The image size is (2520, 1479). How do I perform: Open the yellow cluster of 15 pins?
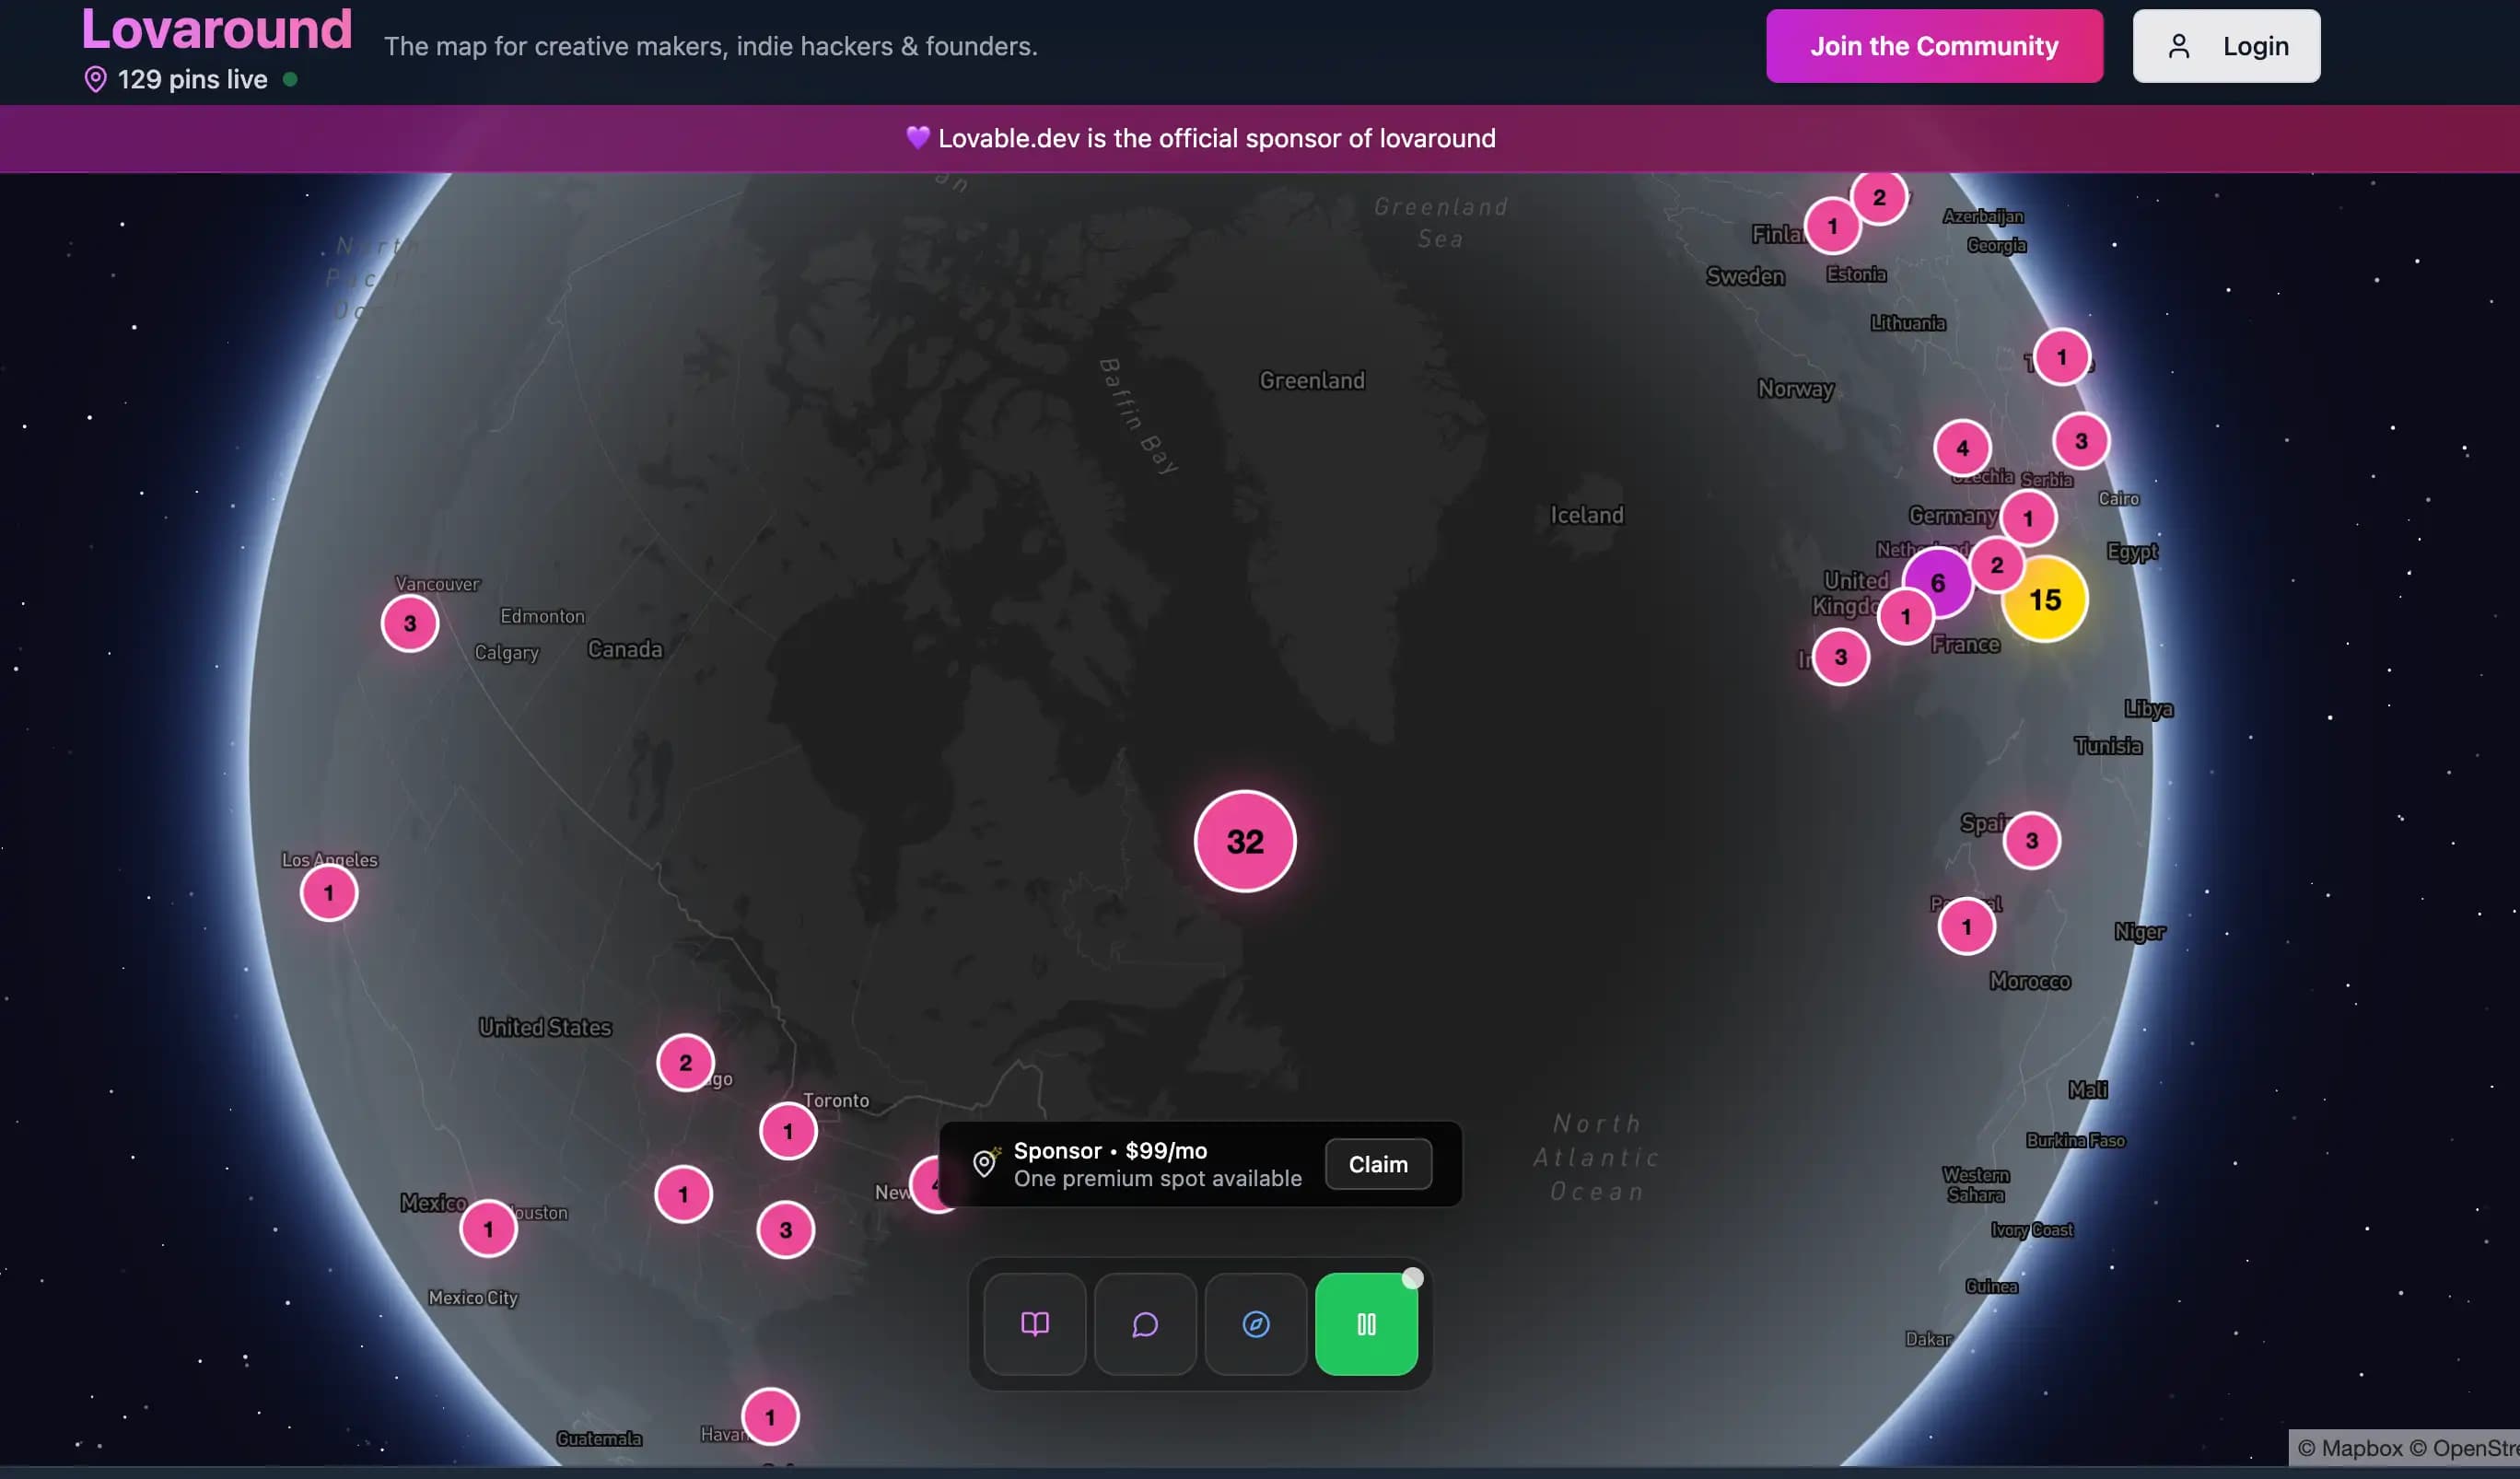click(x=2045, y=599)
